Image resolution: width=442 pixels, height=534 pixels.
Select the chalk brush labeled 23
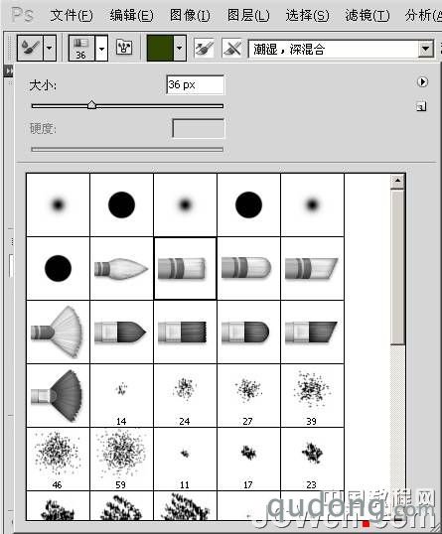[x=312, y=459]
